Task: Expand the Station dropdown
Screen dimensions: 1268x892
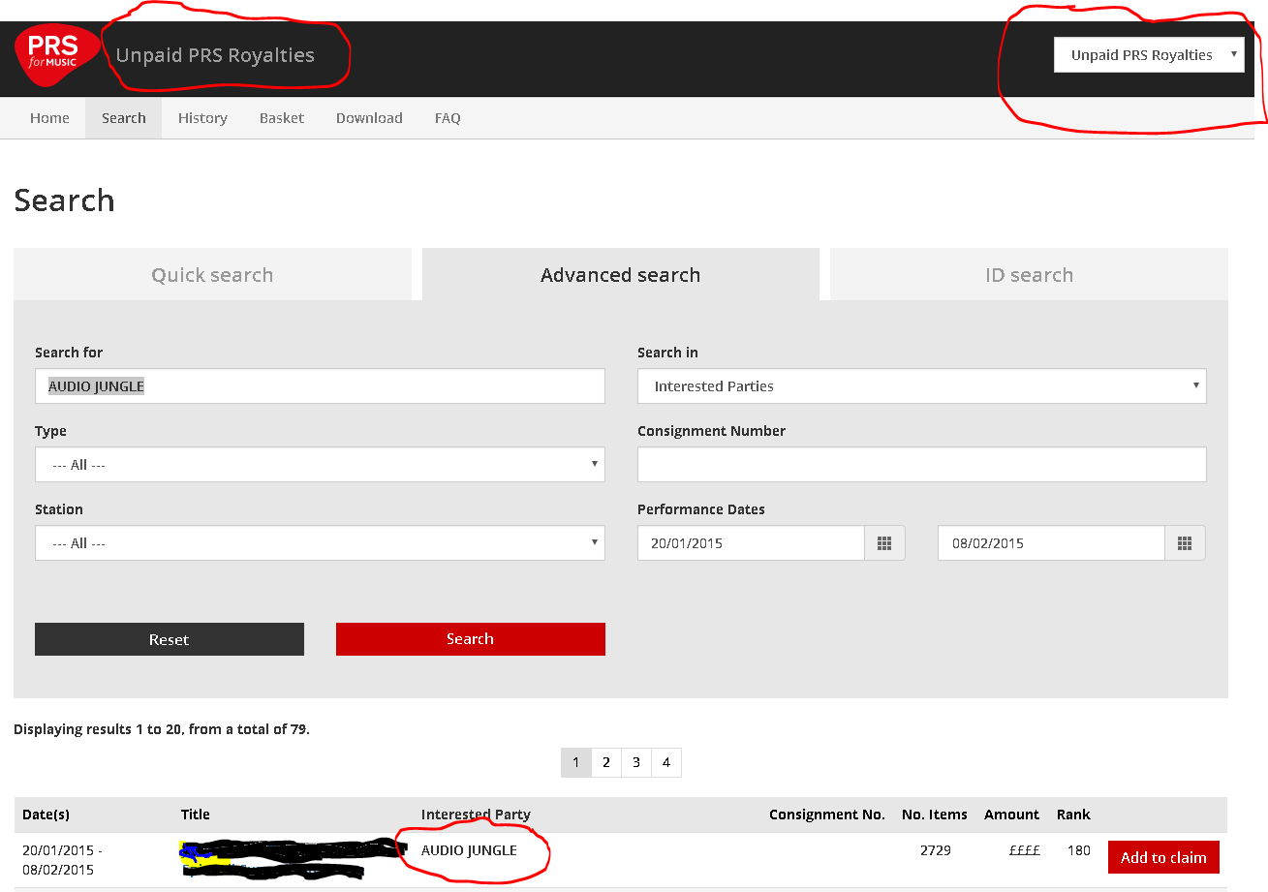Action: (x=320, y=543)
